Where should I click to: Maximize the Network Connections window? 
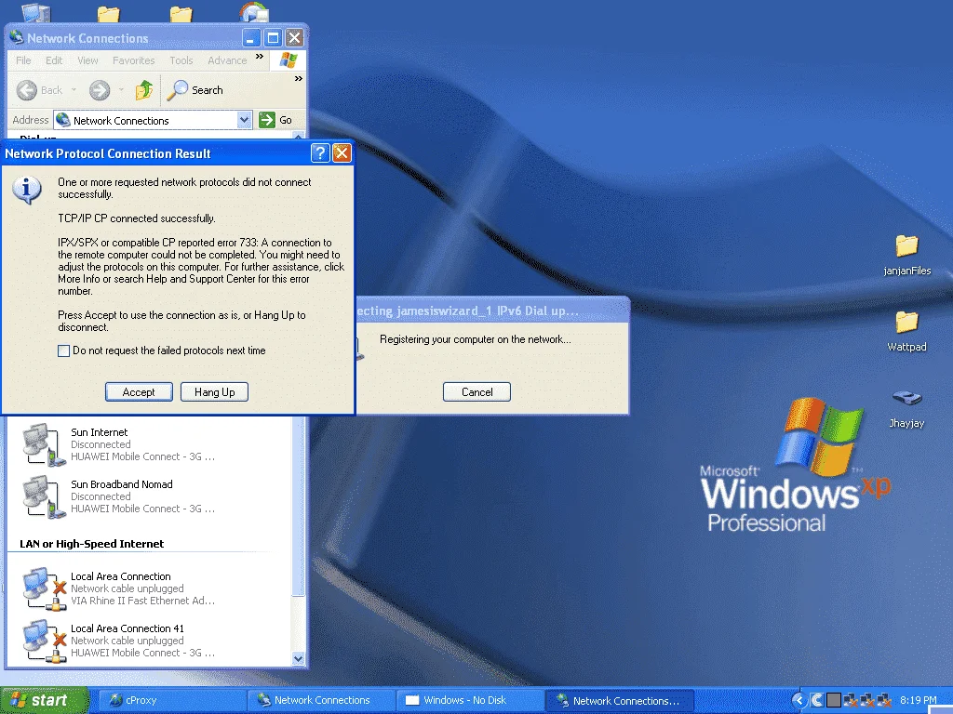(273, 37)
